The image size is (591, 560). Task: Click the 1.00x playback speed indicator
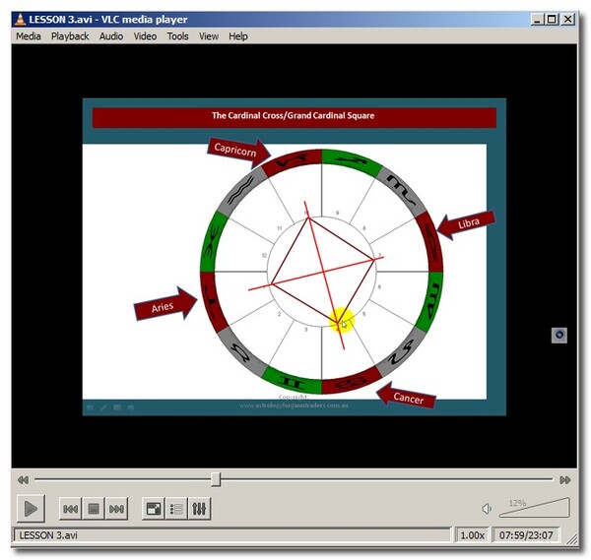[x=473, y=535]
